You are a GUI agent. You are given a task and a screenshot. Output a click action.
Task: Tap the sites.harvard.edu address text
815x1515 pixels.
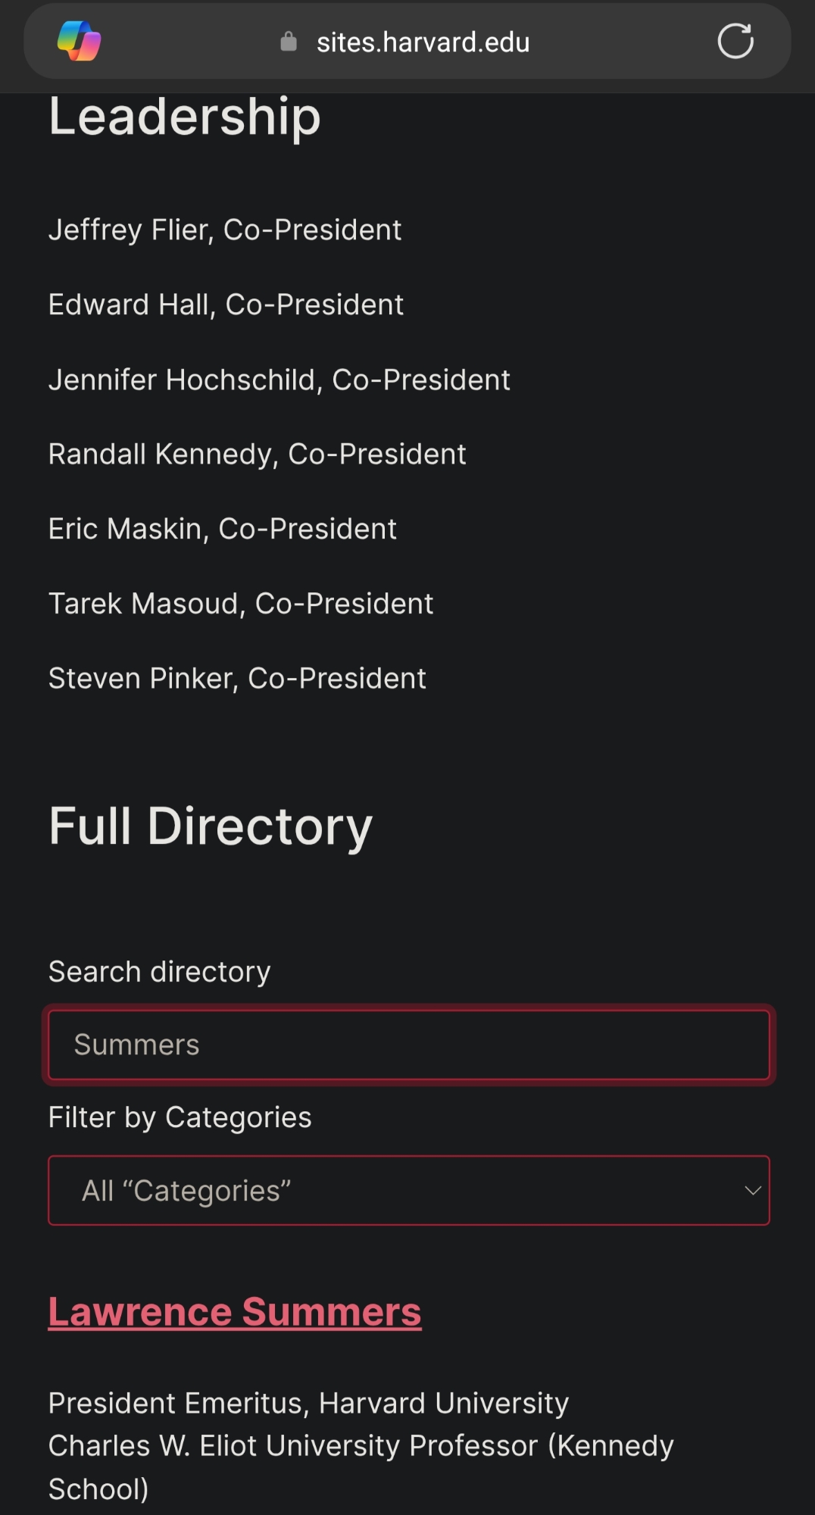423,42
